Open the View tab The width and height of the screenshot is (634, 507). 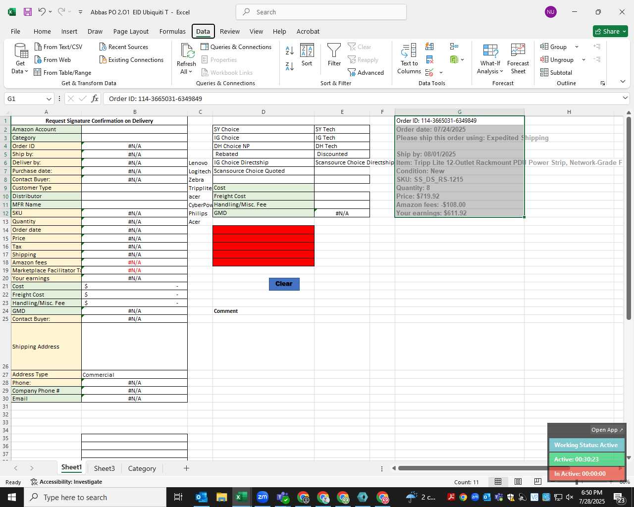[x=256, y=31]
